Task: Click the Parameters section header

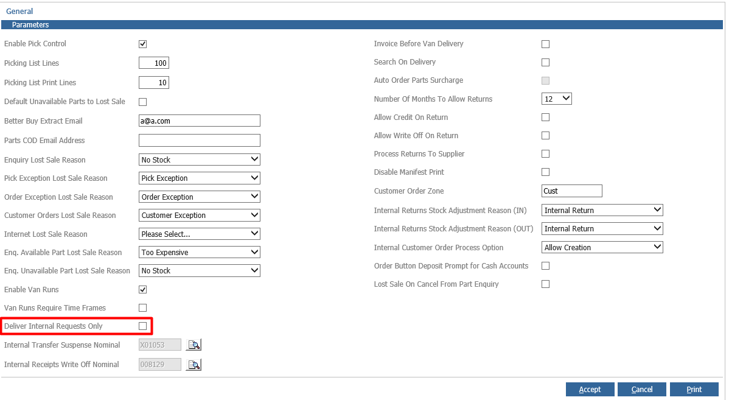Action: pyautogui.click(x=361, y=24)
